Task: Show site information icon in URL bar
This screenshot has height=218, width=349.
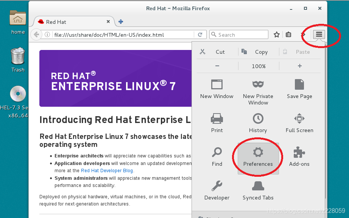Action: point(47,34)
